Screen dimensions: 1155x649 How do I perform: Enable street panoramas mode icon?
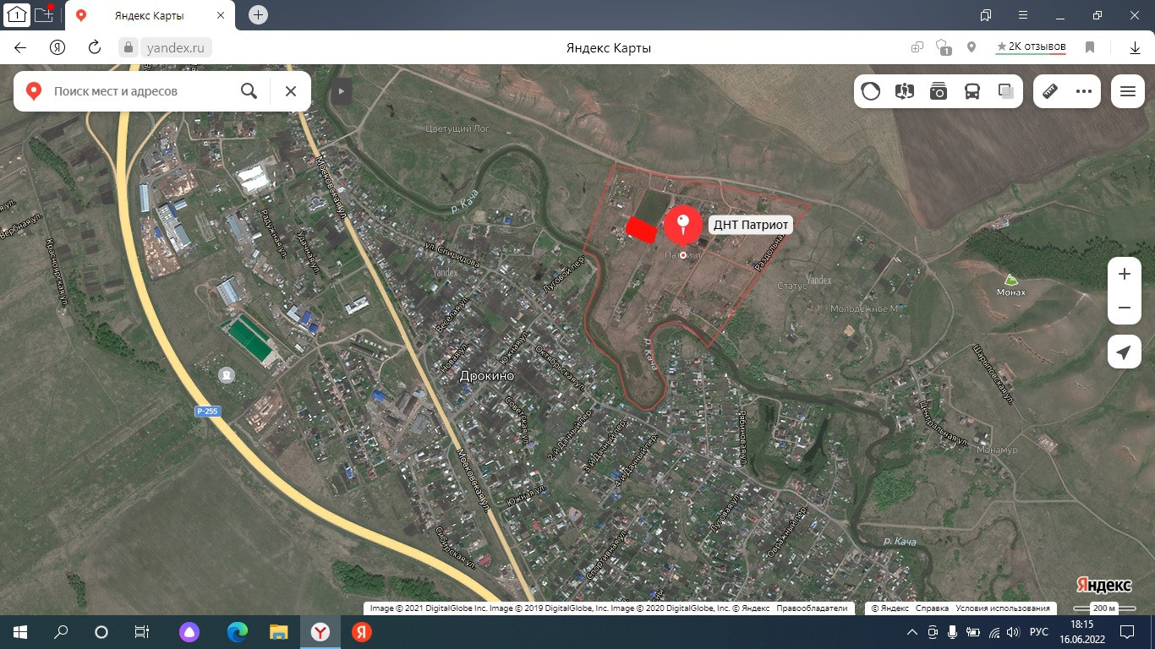pos(905,91)
